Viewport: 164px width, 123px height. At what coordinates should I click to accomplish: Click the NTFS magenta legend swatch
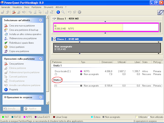click(25, 117)
